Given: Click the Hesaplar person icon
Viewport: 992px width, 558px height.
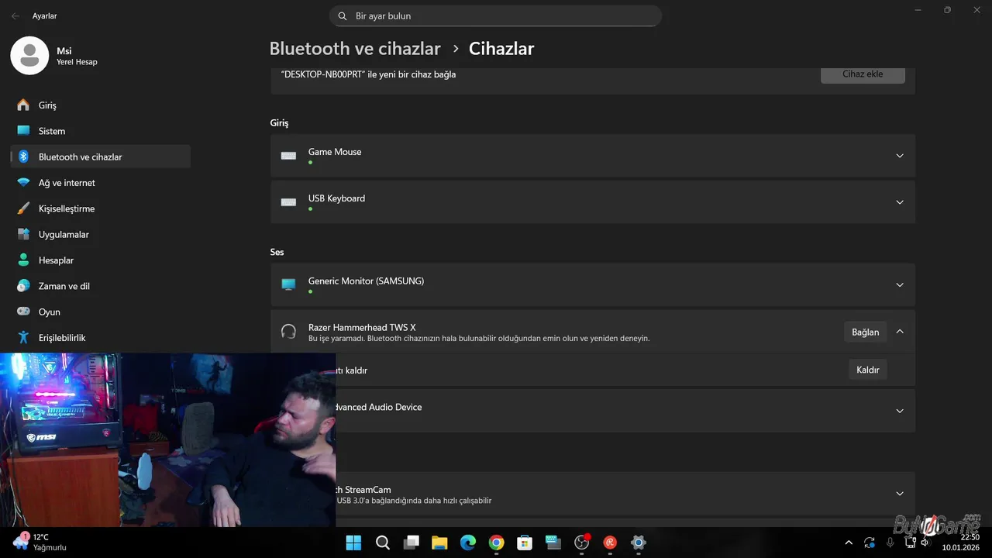Looking at the screenshot, I should [x=23, y=260].
